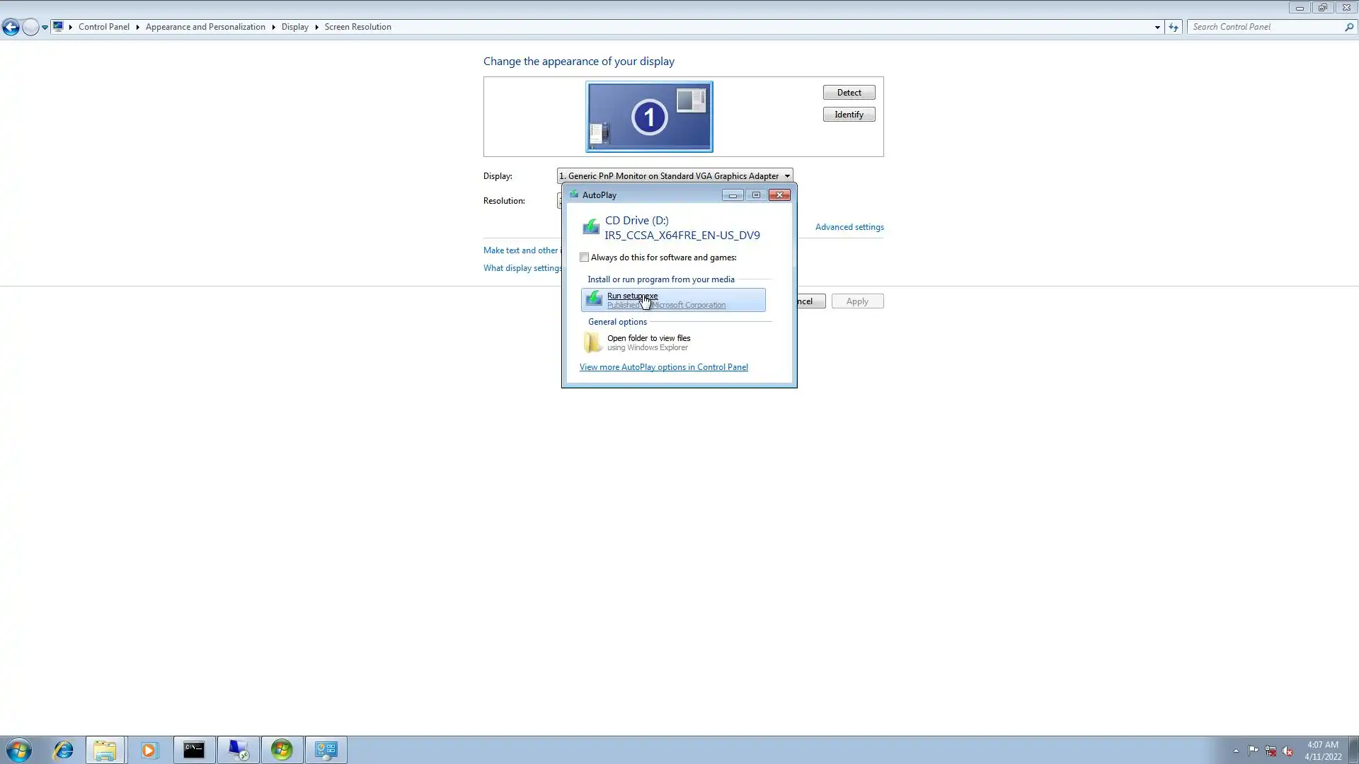This screenshot has width=1359, height=764.
Task: Click the Detect button
Action: (849, 93)
